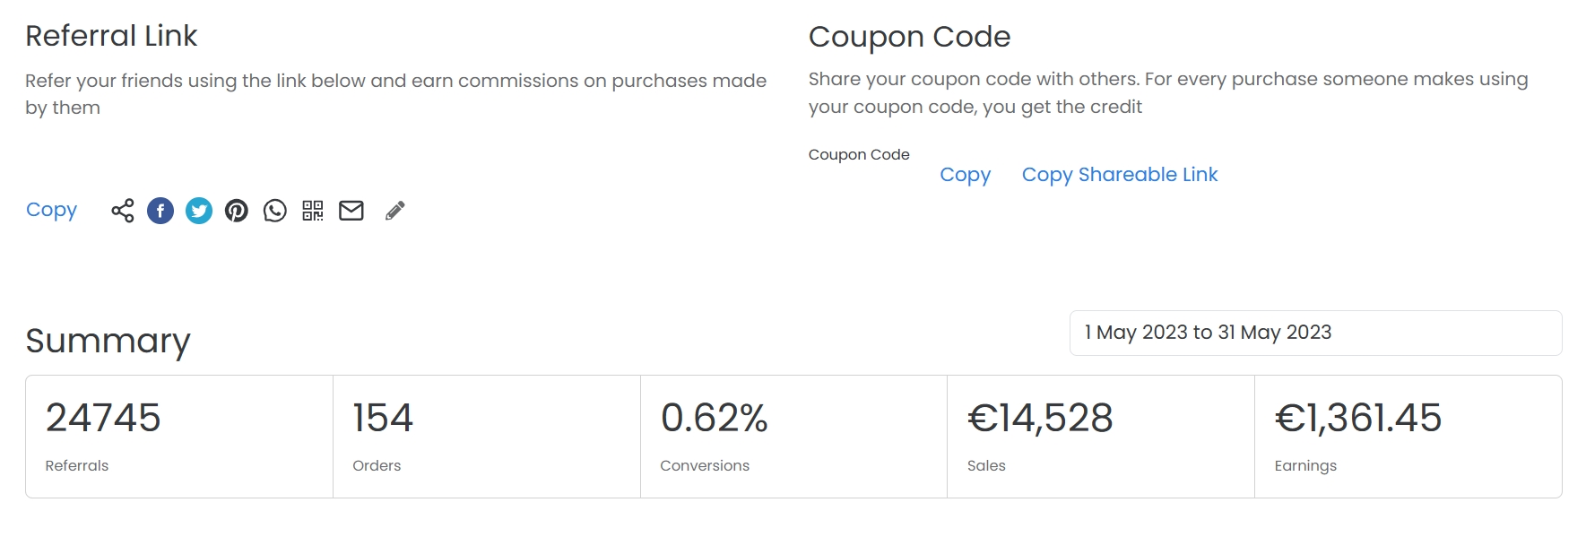
Task: Copy the referral link
Action: click(x=51, y=210)
